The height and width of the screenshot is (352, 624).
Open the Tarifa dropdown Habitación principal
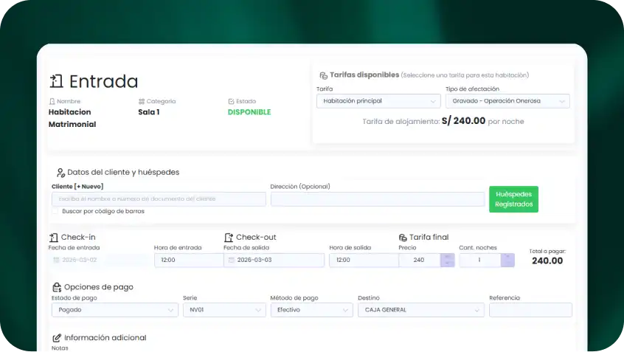[378, 101]
